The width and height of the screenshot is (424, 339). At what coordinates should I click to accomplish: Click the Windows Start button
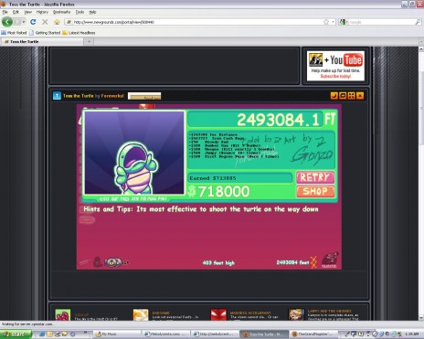[x=16, y=334]
